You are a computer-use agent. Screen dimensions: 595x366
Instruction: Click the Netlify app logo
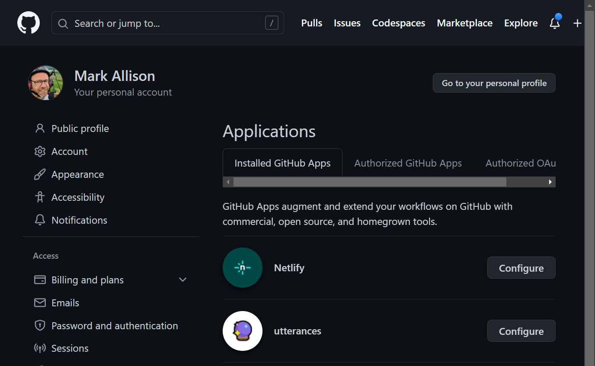point(243,268)
